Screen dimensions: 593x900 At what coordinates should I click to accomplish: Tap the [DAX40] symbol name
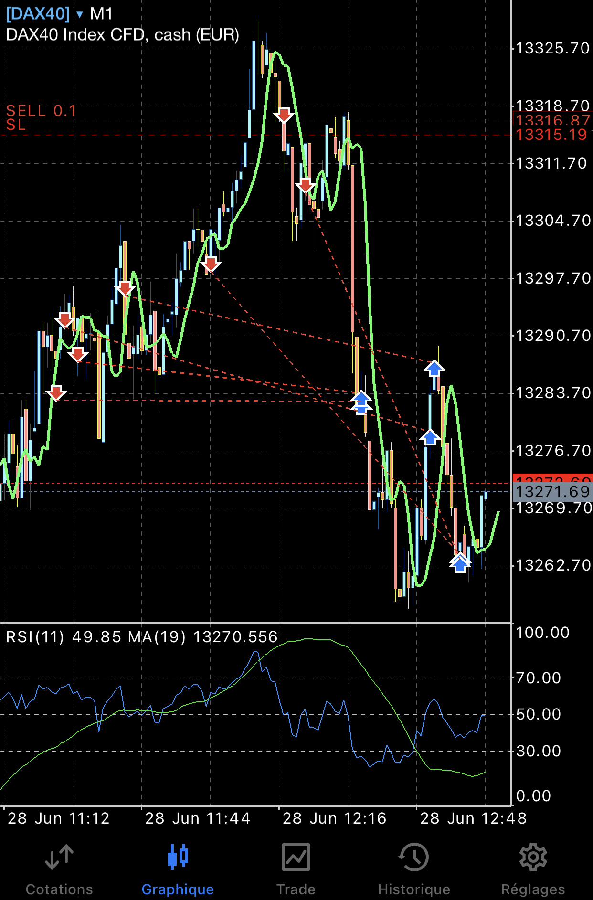coord(38,13)
